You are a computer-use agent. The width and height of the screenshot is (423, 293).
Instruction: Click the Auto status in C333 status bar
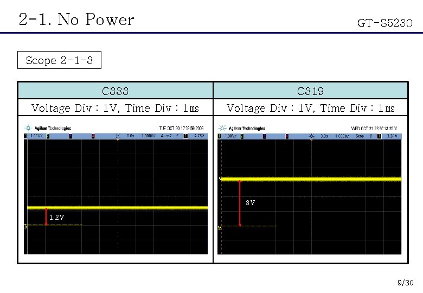(166, 136)
